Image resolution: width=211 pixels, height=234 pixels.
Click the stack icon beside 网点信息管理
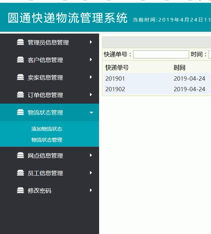[20, 156]
